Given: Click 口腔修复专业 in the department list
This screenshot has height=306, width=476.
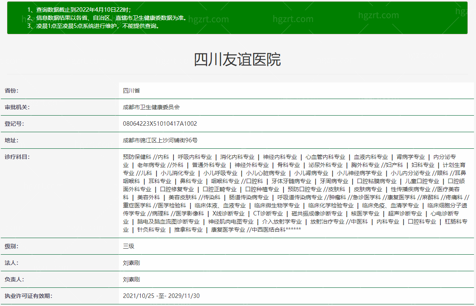Looking at the screenshot, I should point(177,190).
